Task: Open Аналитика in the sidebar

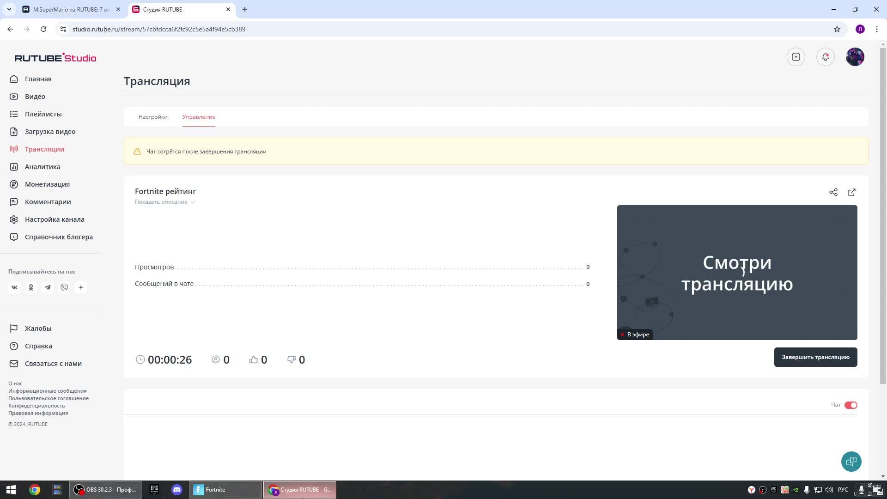Action: pos(43,167)
